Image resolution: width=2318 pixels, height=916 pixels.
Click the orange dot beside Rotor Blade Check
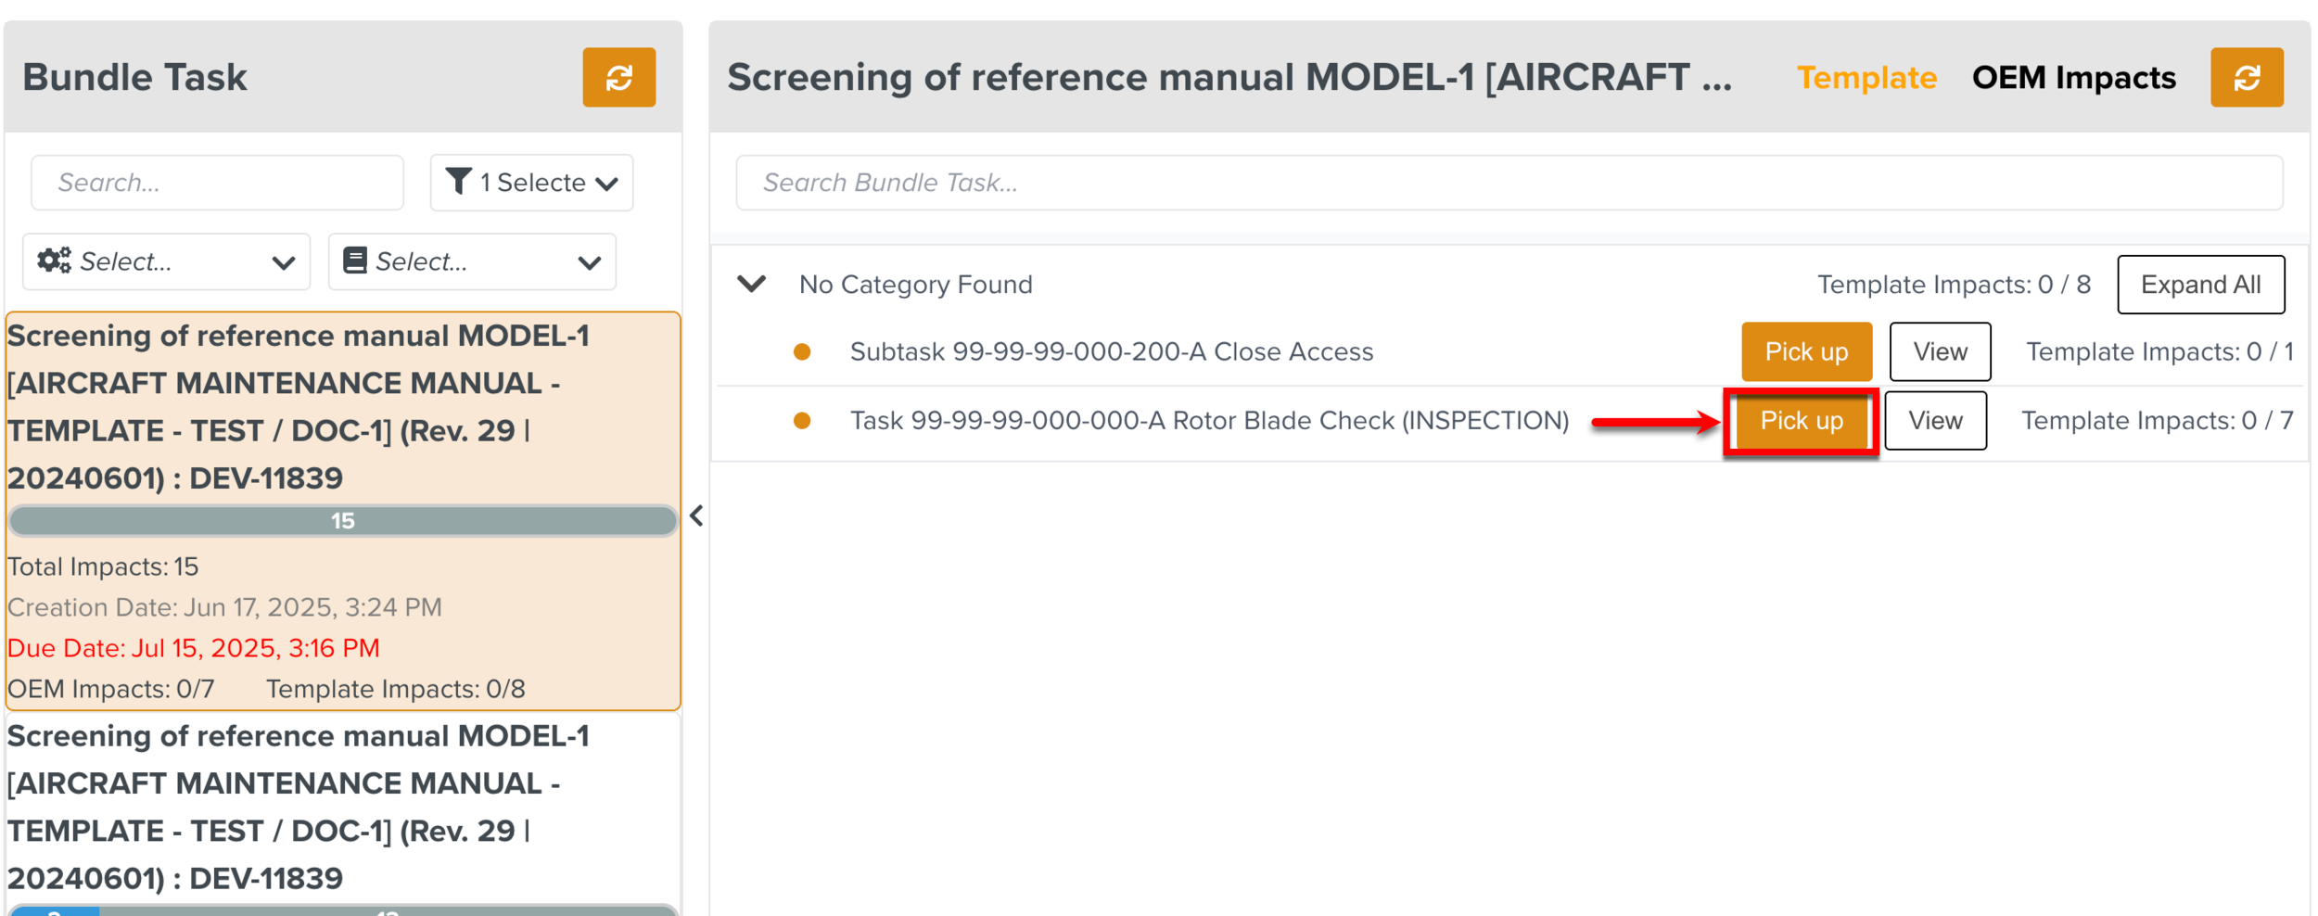pyautogui.click(x=803, y=421)
